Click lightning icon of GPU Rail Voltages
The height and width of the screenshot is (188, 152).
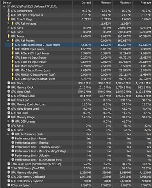point(13,23)
